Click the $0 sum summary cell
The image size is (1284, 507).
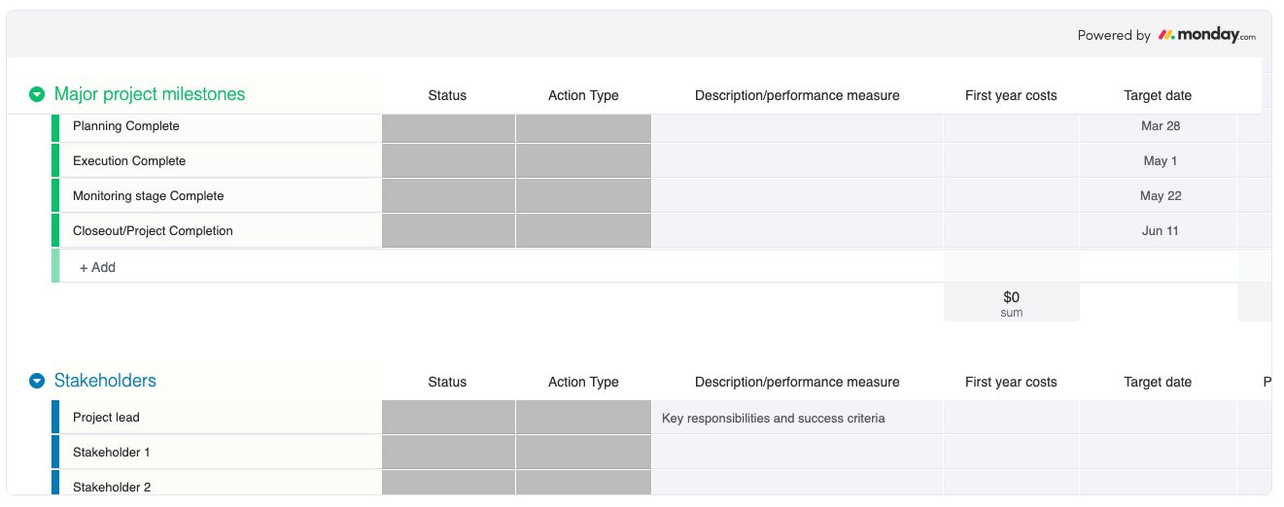(x=1011, y=303)
